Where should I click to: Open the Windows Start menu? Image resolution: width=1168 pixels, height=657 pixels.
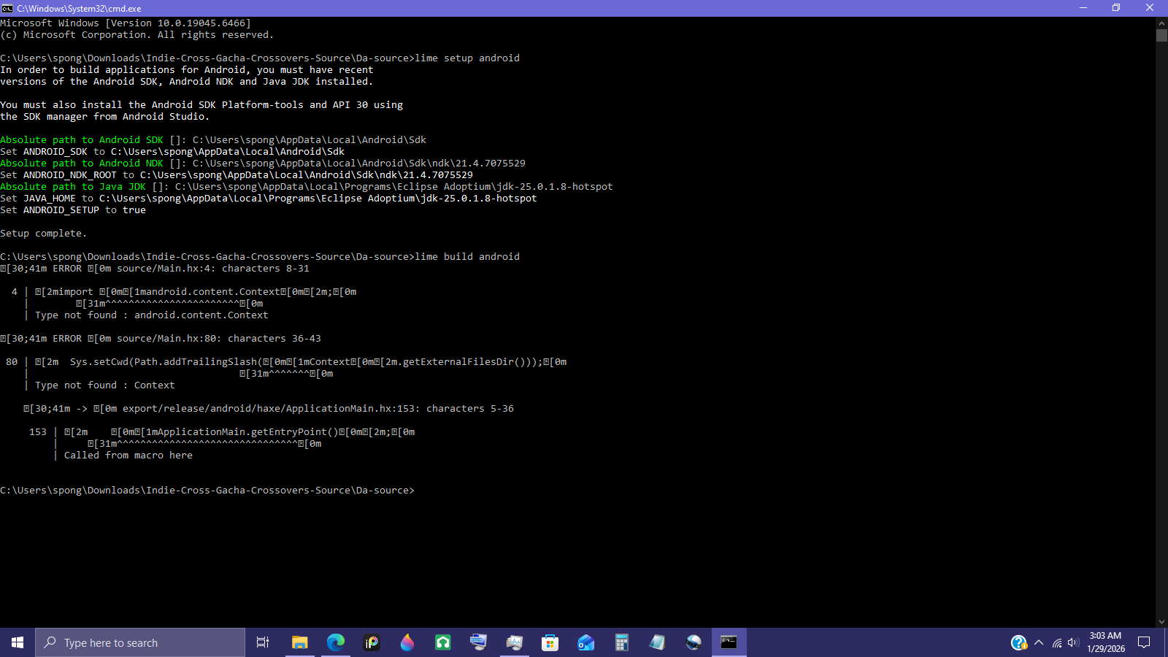[18, 642]
